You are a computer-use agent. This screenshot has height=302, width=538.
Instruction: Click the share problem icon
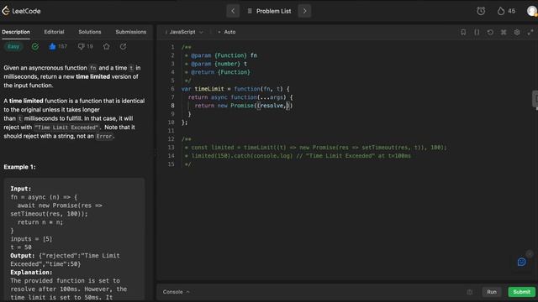click(123, 47)
